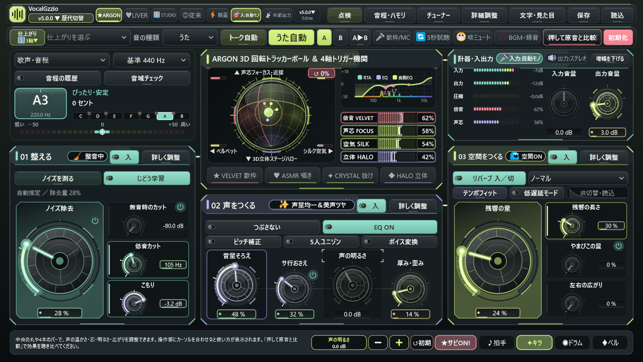Click the VocalGzzio waveform logo icon

point(17,15)
